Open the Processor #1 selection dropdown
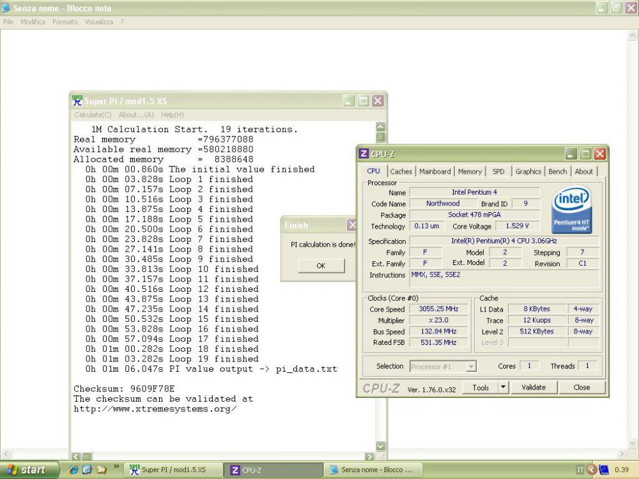Screen dimensions: 639x479 point(472,366)
